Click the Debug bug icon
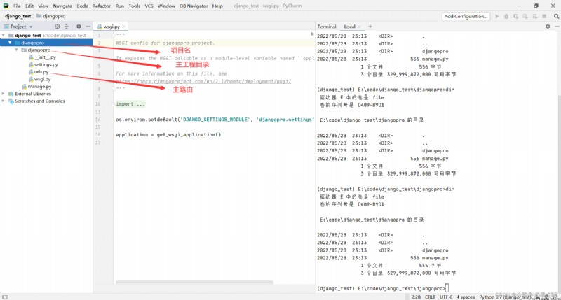The image size is (561, 300). (506, 16)
